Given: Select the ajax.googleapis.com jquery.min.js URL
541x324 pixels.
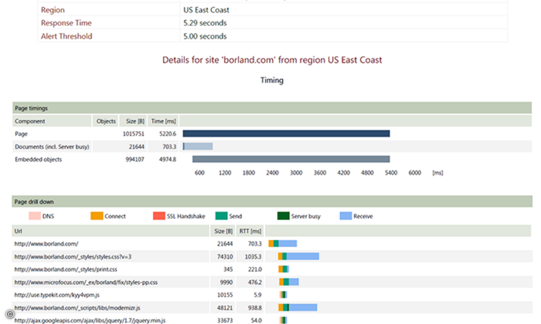Looking at the screenshot, I should pos(90,320).
